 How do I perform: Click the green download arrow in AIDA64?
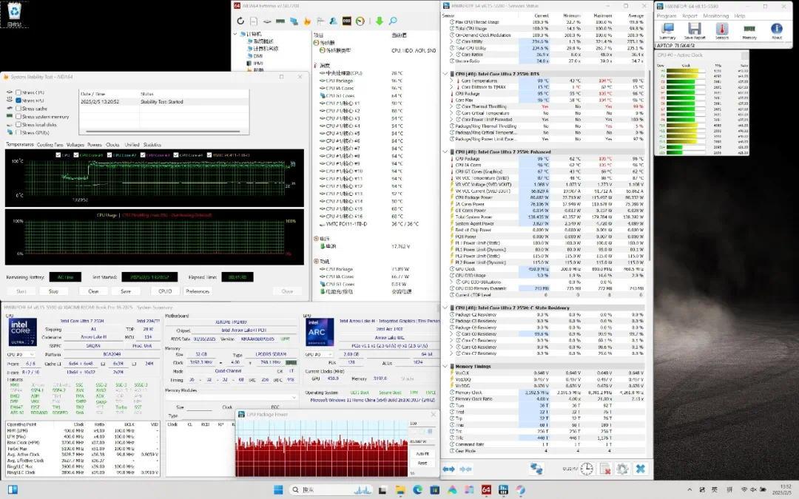pyautogui.click(x=380, y=21)
